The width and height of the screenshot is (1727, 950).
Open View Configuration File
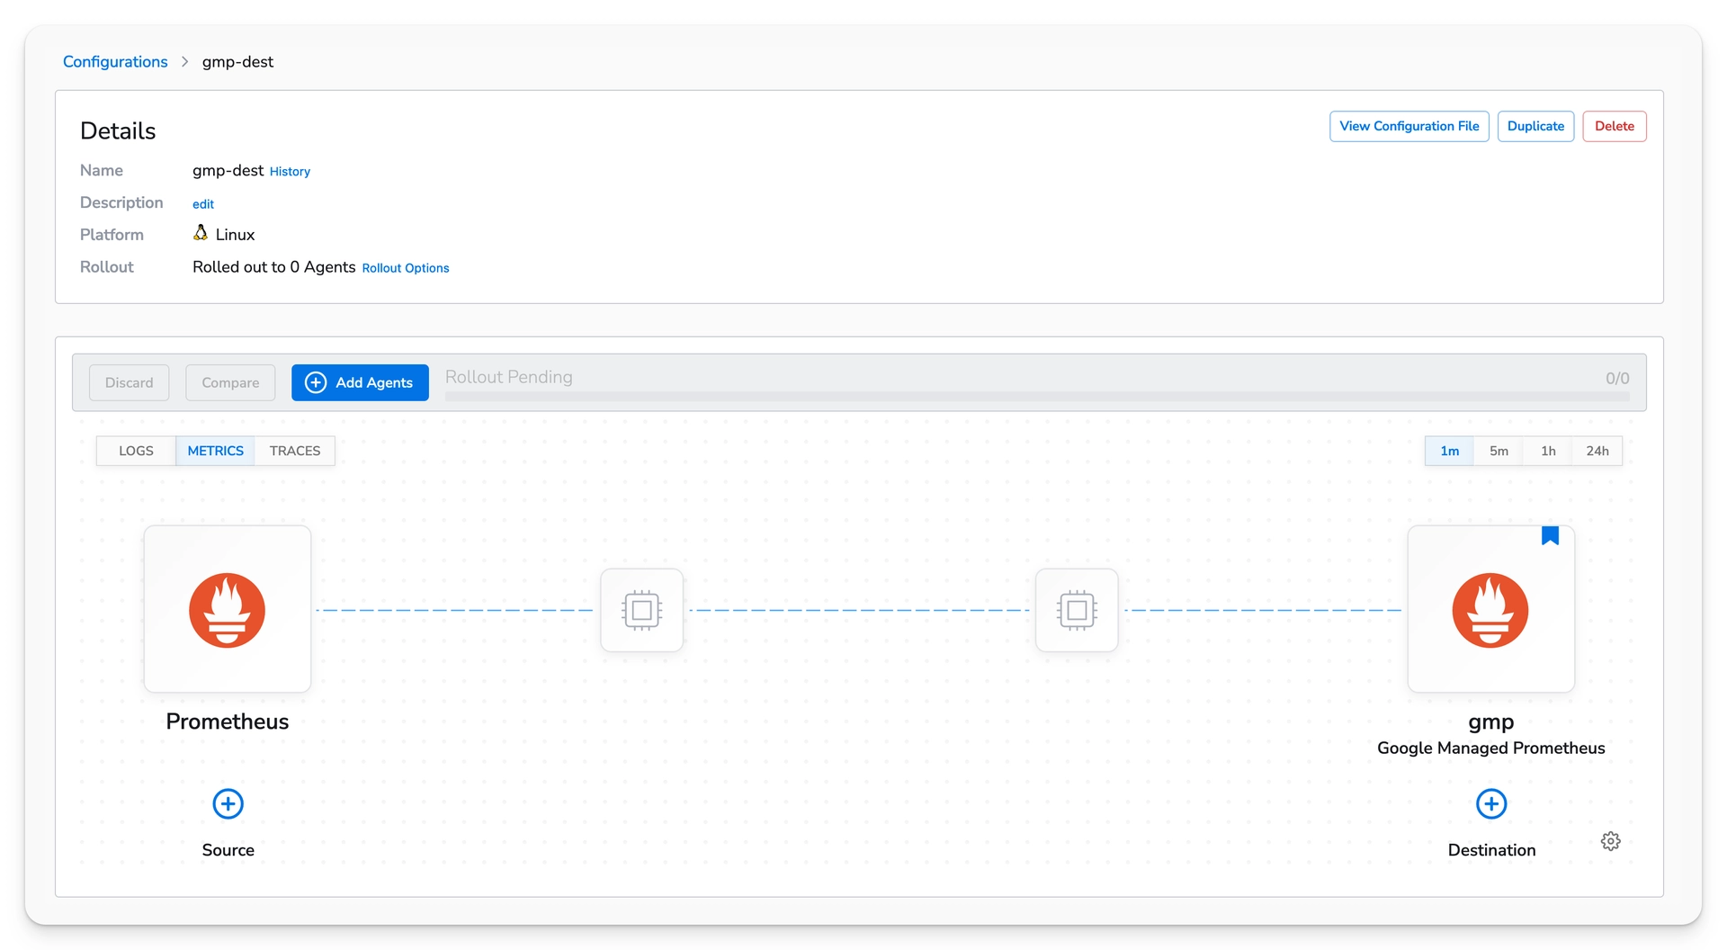[1409, 126]
